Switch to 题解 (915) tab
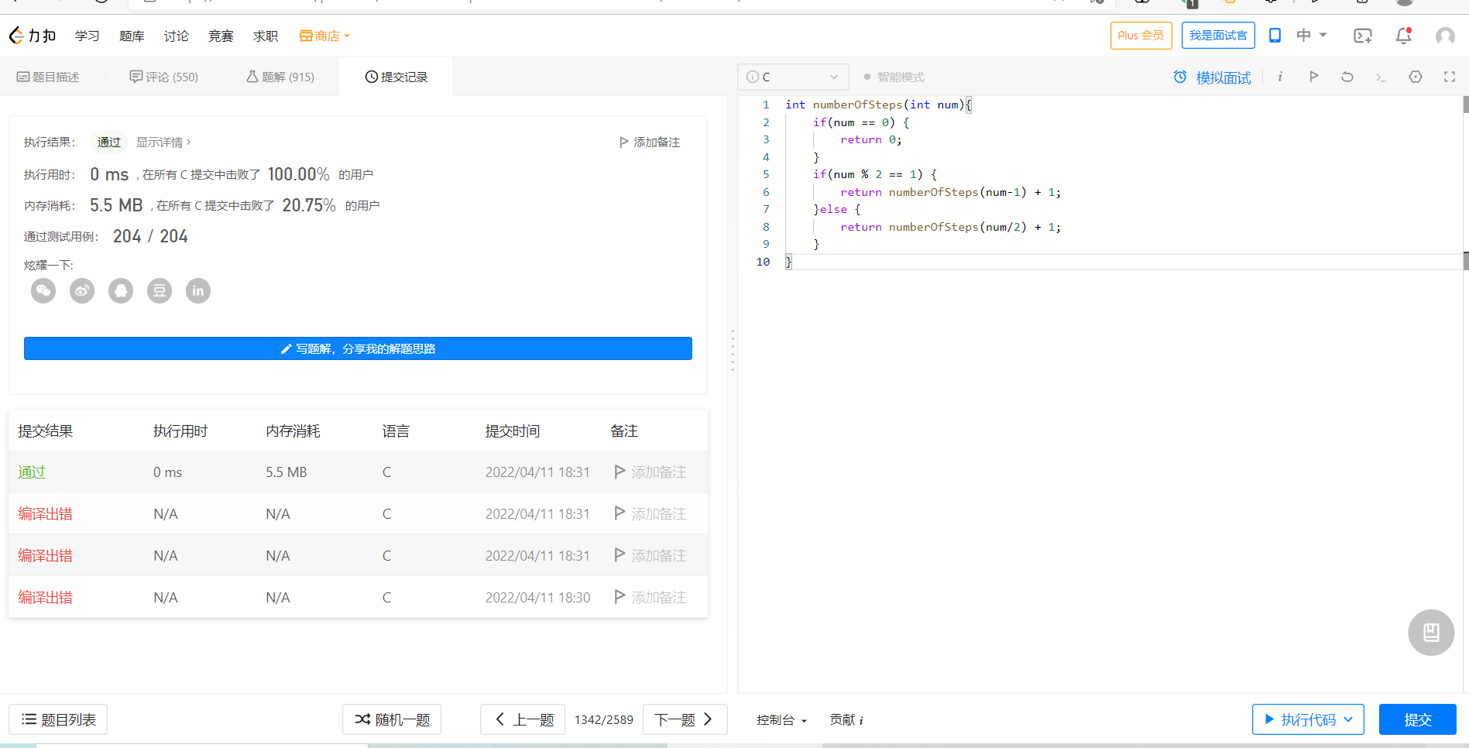 tap(280, 77)
